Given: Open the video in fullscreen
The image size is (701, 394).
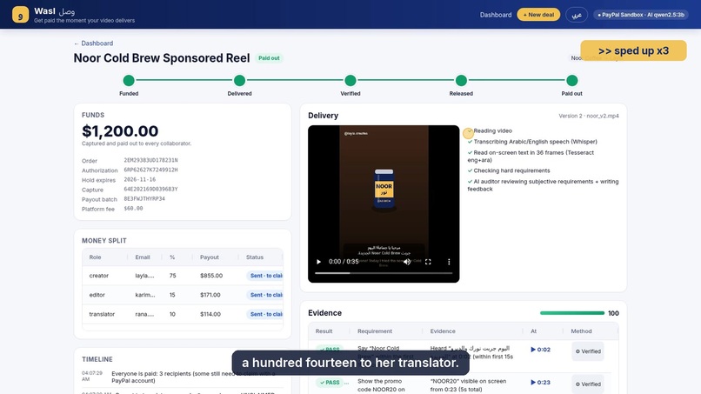Looking at the screenshot, I should tap(428, 262).
